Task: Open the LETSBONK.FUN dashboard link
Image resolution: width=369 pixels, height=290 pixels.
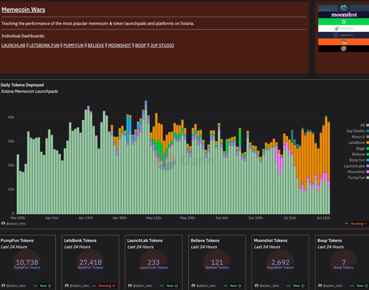Action: click(x=44, y=45)
